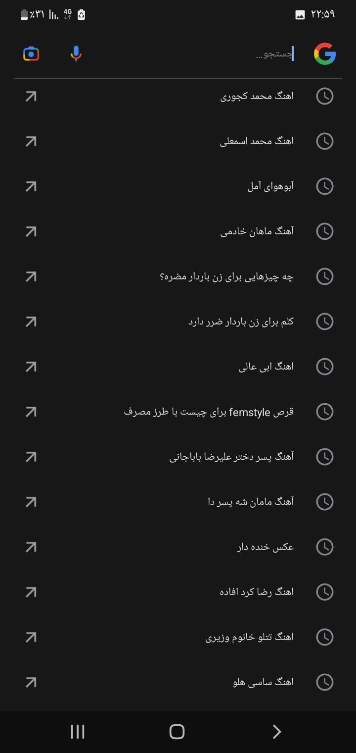356x753 pixels.
Task: Open 'اهنگ تتلو خانوم وزیری' history suggestion
Action: (250, 637)
